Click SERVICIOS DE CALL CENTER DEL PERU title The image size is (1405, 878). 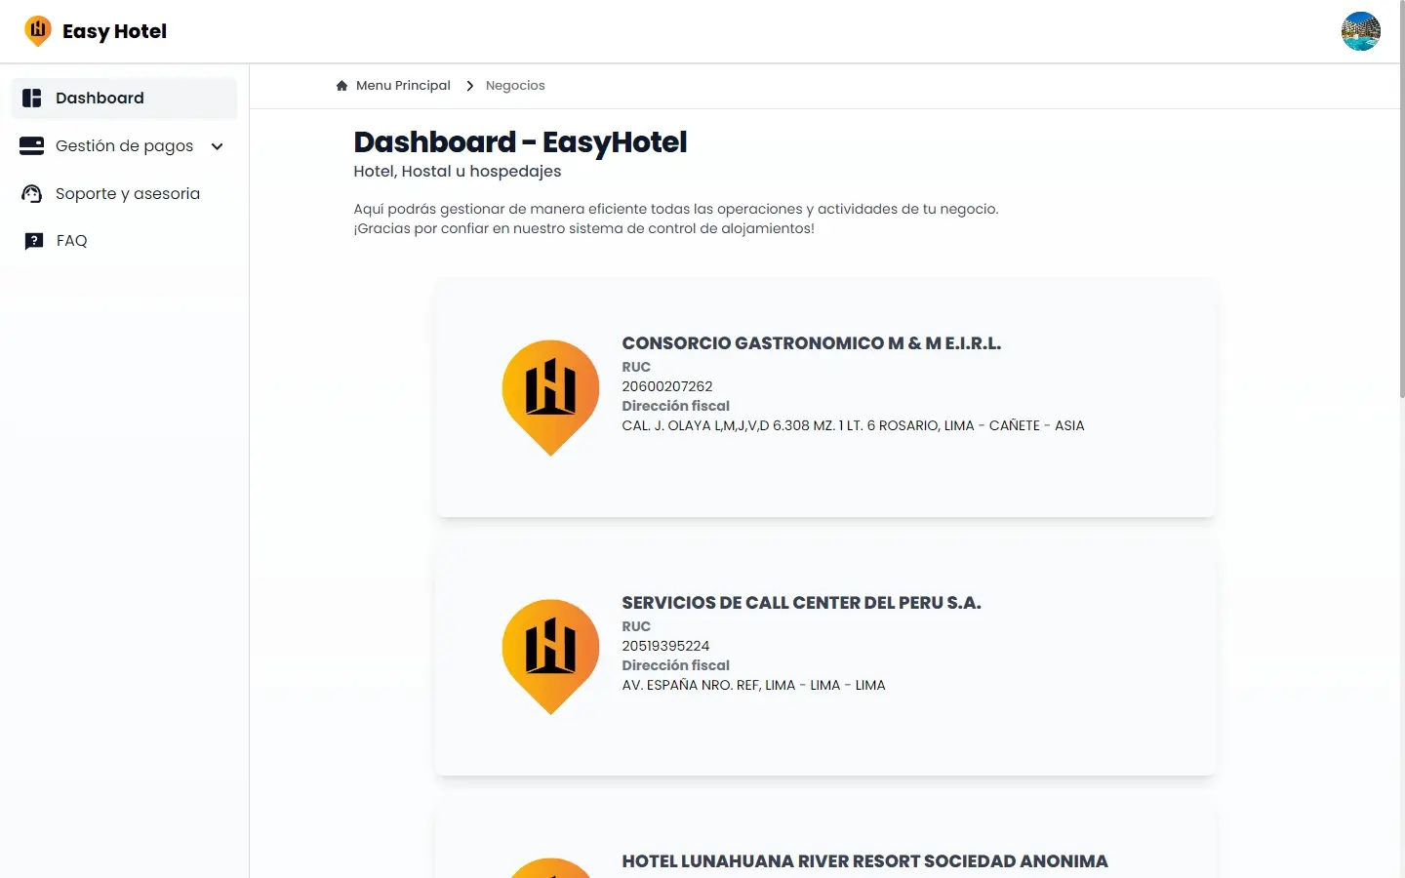pos(801,602)
